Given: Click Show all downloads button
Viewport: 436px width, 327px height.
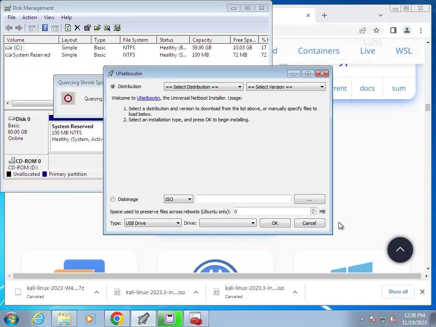Looking at the screenshot, I should click(398, 292).
